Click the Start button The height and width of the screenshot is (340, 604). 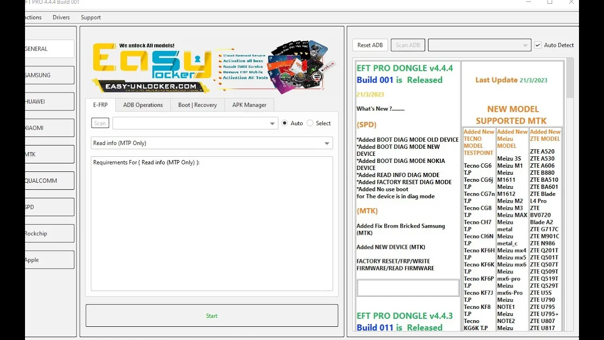click(x=212, y=315)
